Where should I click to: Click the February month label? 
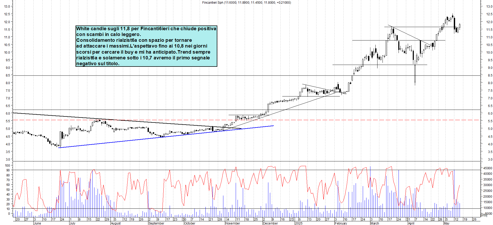pyautogui.click(x=341, y=223)
